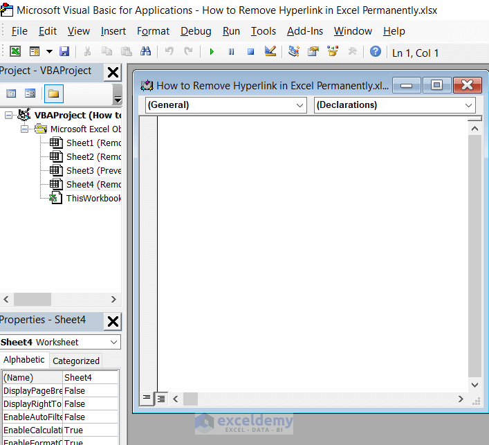Open the Window menu

pos(353,31)
